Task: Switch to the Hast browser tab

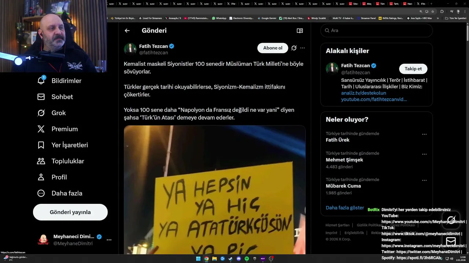Action: point(408,4)
